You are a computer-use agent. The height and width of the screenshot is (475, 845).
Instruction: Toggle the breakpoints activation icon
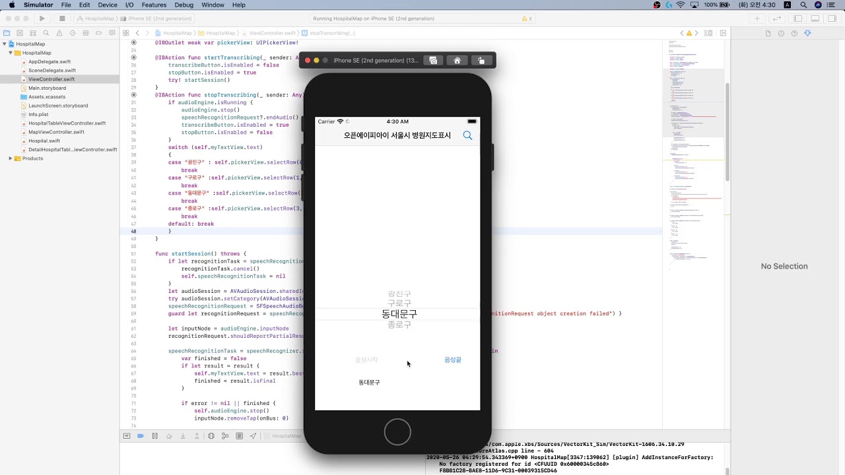click(141, 436)
